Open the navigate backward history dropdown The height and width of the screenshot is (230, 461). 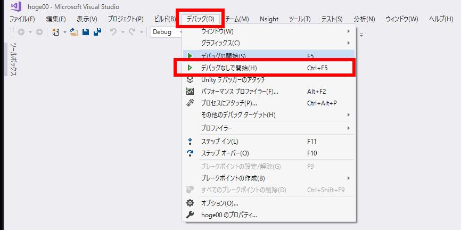point(30,32)
